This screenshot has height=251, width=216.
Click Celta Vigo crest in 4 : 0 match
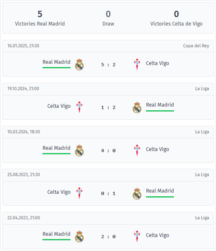click(137, 151)
